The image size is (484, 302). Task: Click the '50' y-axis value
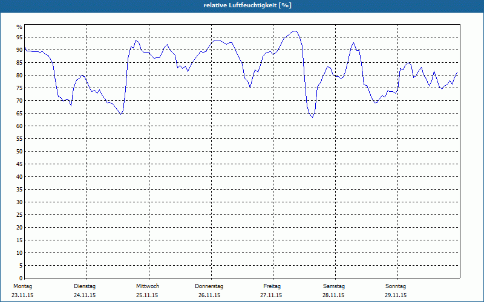tap(19, 152)
